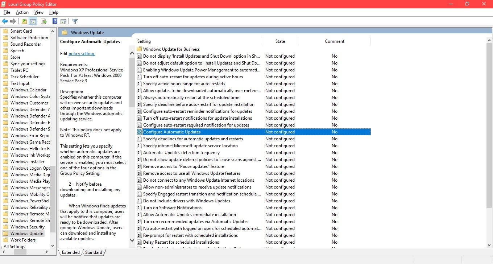Screen dimensions: 493x264
Task: Click folder icon beside Smart Card
Action: tap(5, 31)
